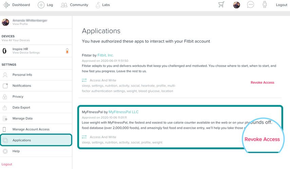290x169 pixels.
Task: Select Data Export in sidebar
Action: tap(21, 107)
